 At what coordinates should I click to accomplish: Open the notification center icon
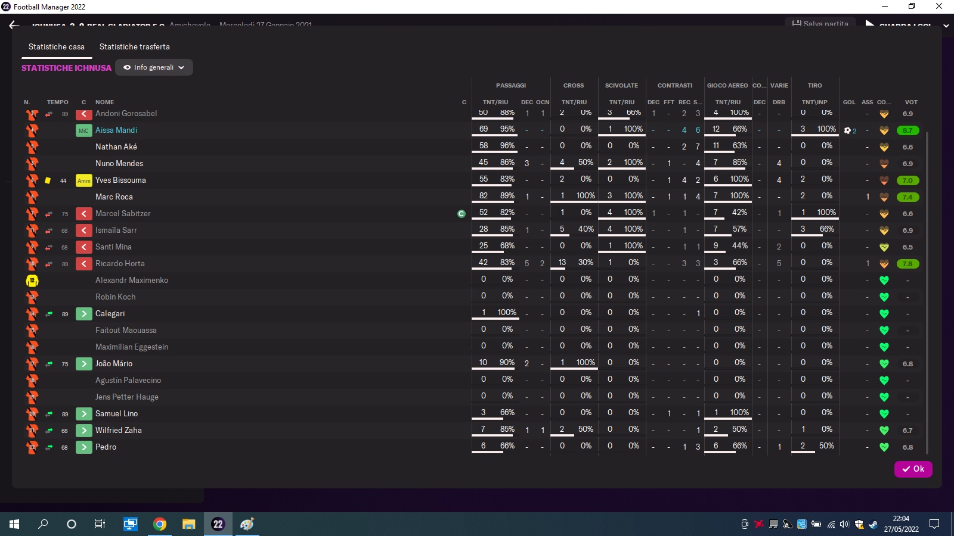coord(934,524)
